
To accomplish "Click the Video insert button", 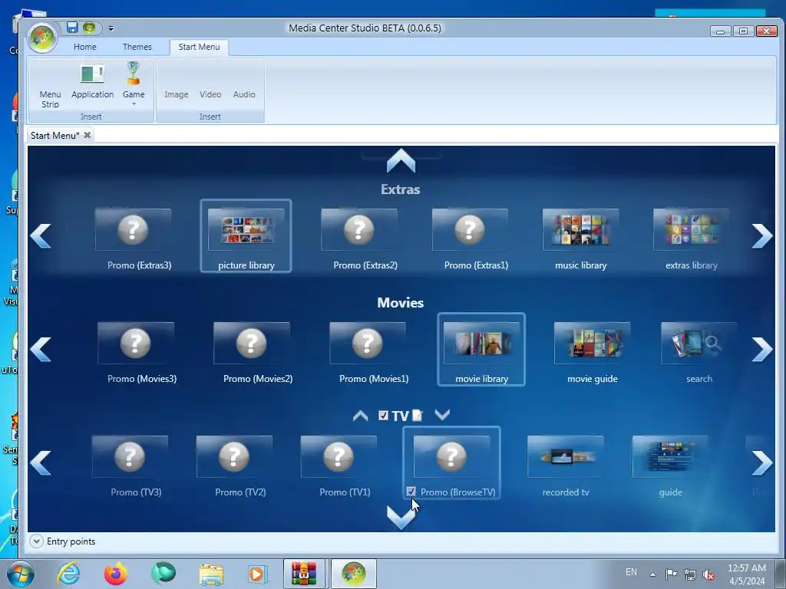I will [210, 94].
